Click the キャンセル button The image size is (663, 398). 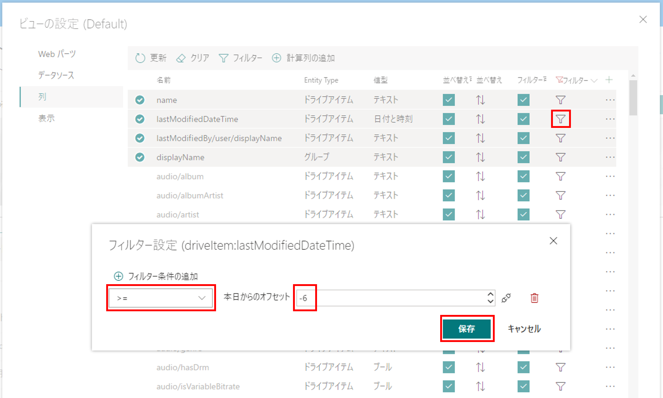point(524,328)
